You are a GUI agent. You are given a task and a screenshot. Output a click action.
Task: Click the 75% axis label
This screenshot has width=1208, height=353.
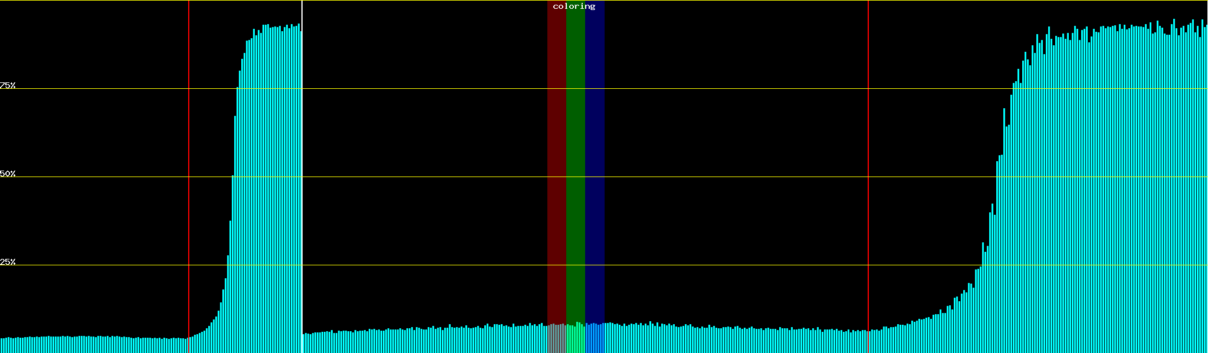8,85
